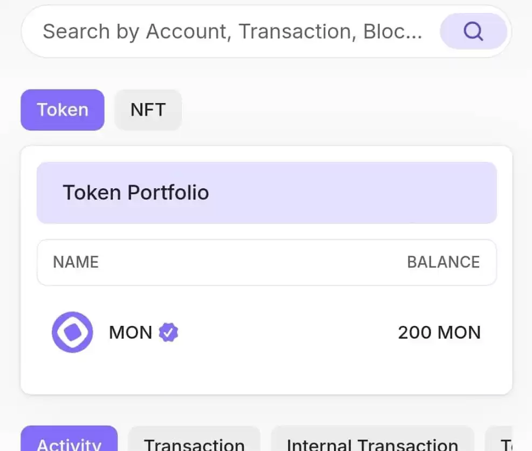The height and width of the screenshot is (451, 532).
Task: Click the purple pill around the search icon
Action: [x=473, y=31]
